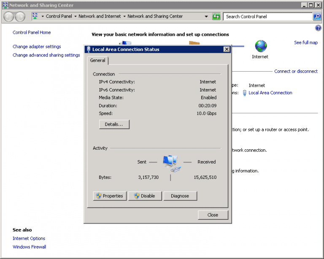Click the Internet globe icon
The height and width of the screenshot is (259, 324).
click(260, 46)
